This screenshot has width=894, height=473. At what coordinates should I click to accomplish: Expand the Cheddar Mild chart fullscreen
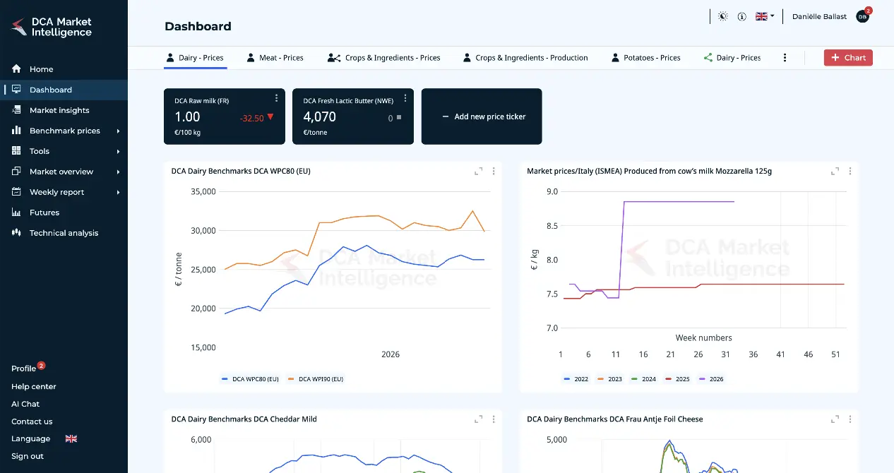point(479,419)
